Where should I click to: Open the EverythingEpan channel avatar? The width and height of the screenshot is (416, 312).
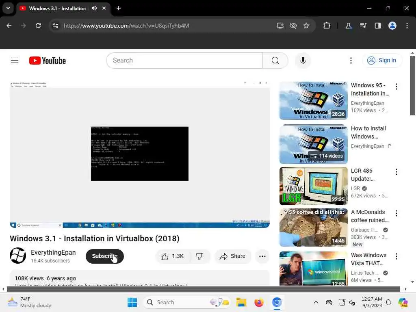(18, 256)
